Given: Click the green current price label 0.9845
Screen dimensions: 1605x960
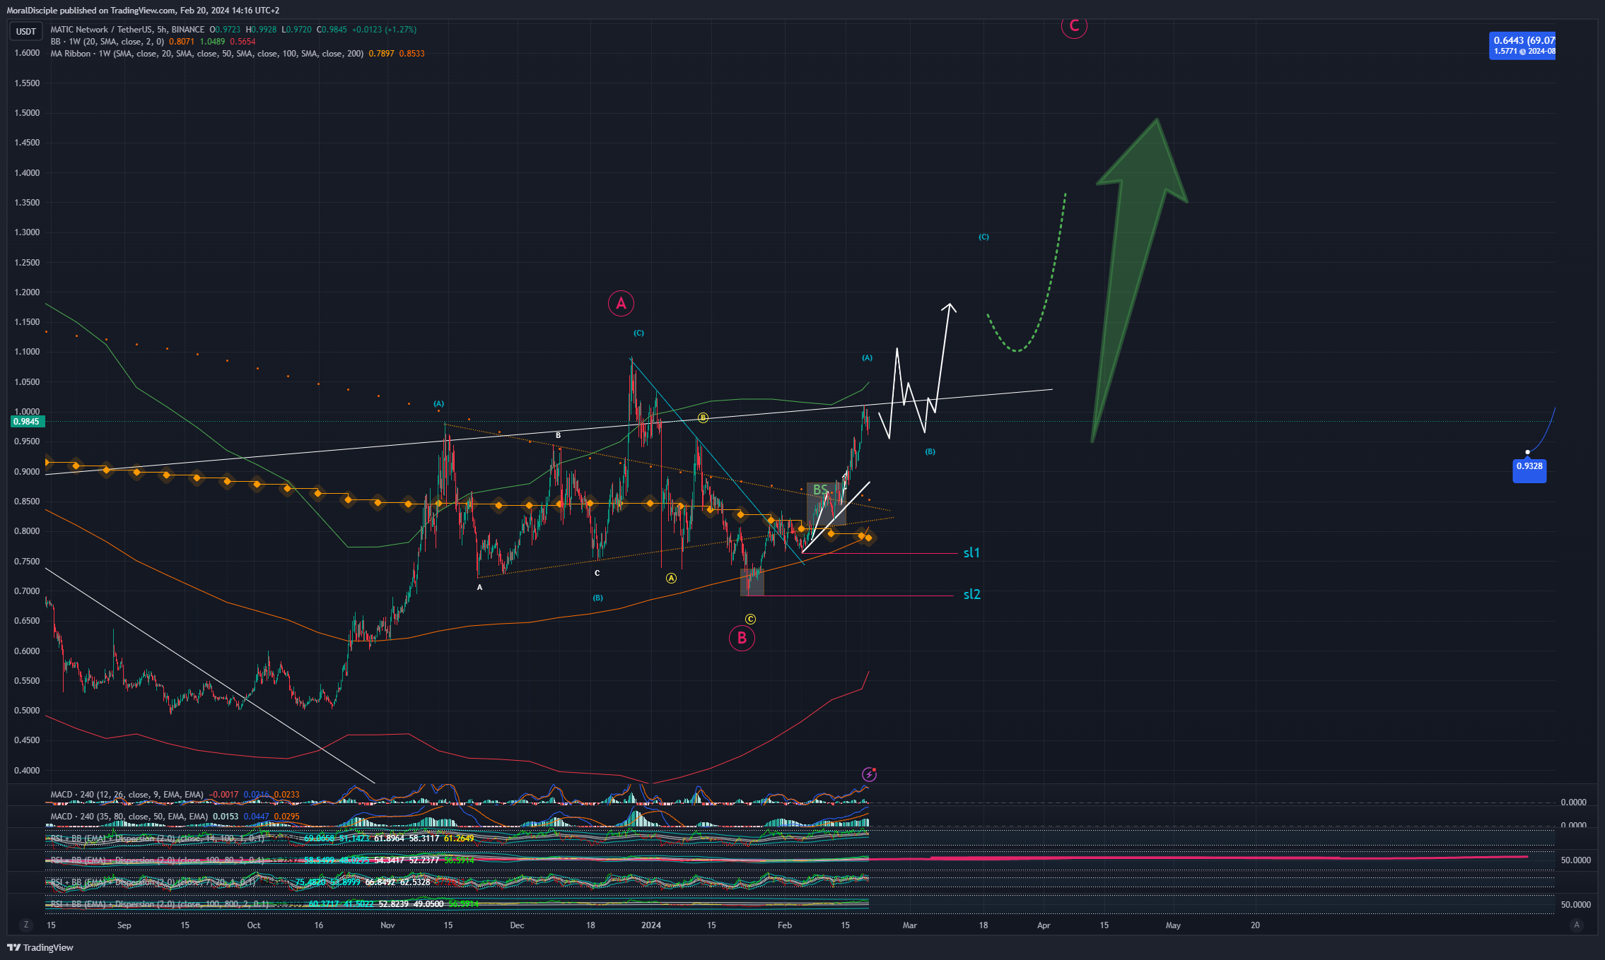Looking at the screenshot, I should click(26, 422).
